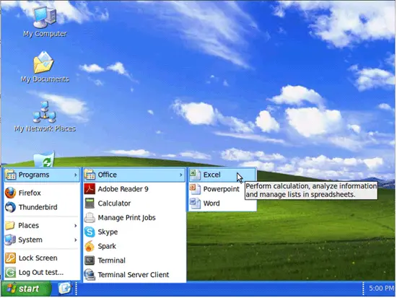Click the Office folder icon

[90, 175]
